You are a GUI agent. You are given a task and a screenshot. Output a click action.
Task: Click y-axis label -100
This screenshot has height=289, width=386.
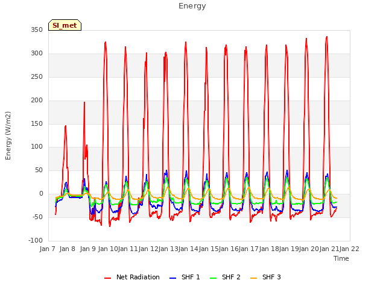(36, 240)
